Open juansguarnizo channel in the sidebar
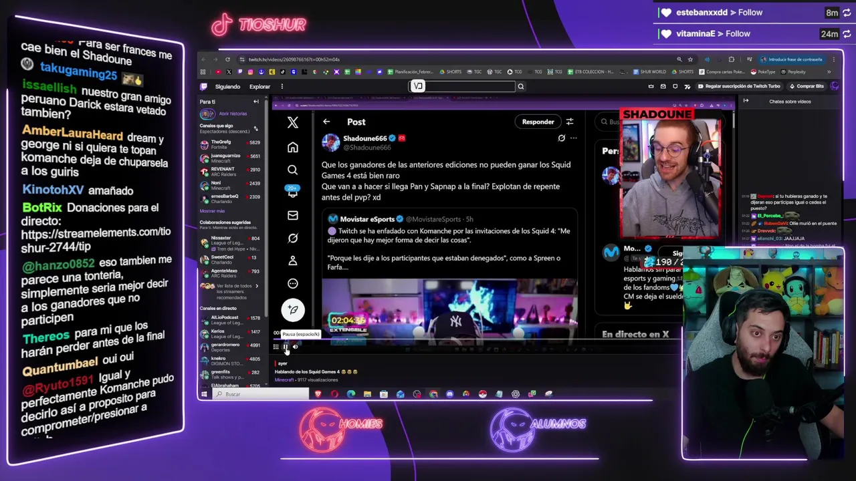 tap(231, 158)
